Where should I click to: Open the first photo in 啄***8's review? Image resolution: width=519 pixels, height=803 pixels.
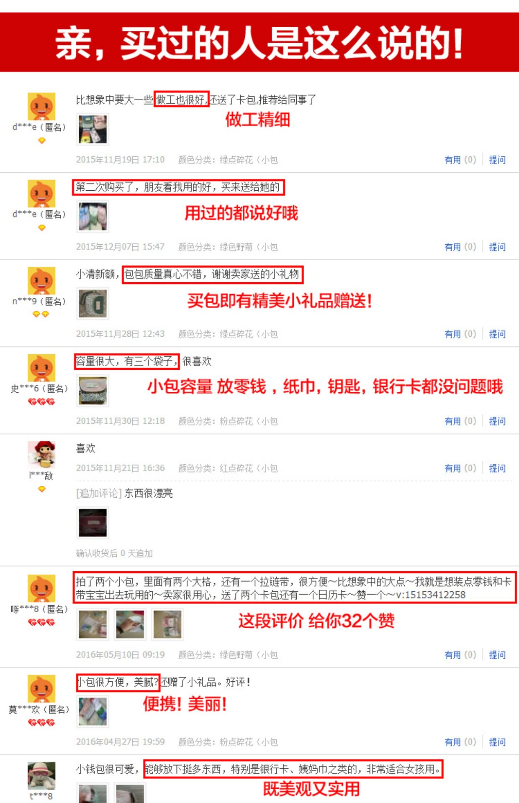pos(93,624)
